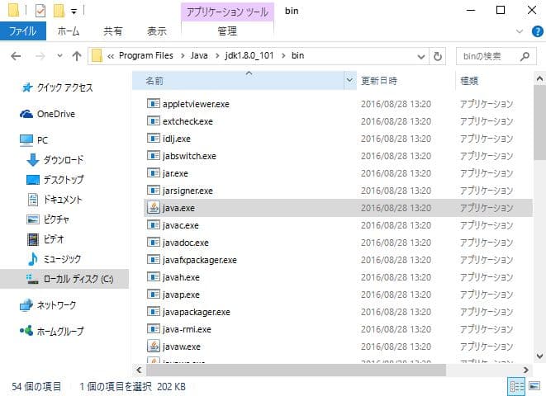
Task: Select the javadoc.exe file icon
Action: (153, 243)
